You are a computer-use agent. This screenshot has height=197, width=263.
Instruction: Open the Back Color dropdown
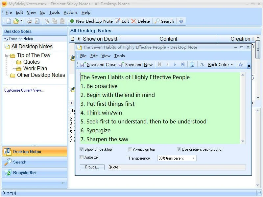220,64
